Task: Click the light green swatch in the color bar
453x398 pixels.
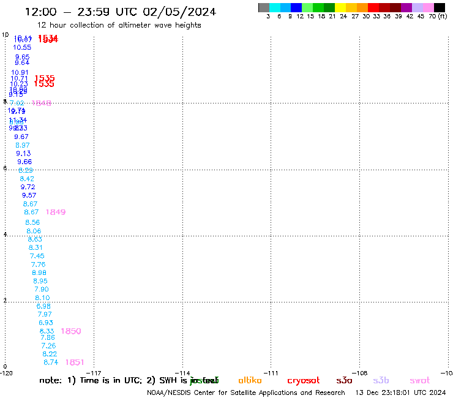Action: pos(307,7)
